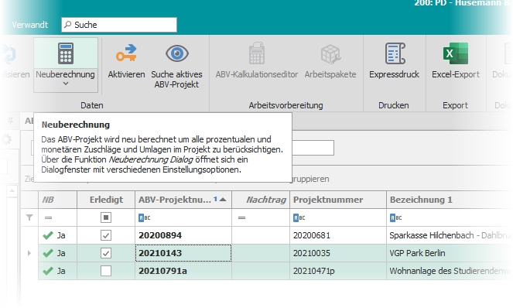Image resolution: width=513 pixels, height=308 pixels.
Task: Uncheck Erledigt for project 20210143
Action: (x=106, y=253)
